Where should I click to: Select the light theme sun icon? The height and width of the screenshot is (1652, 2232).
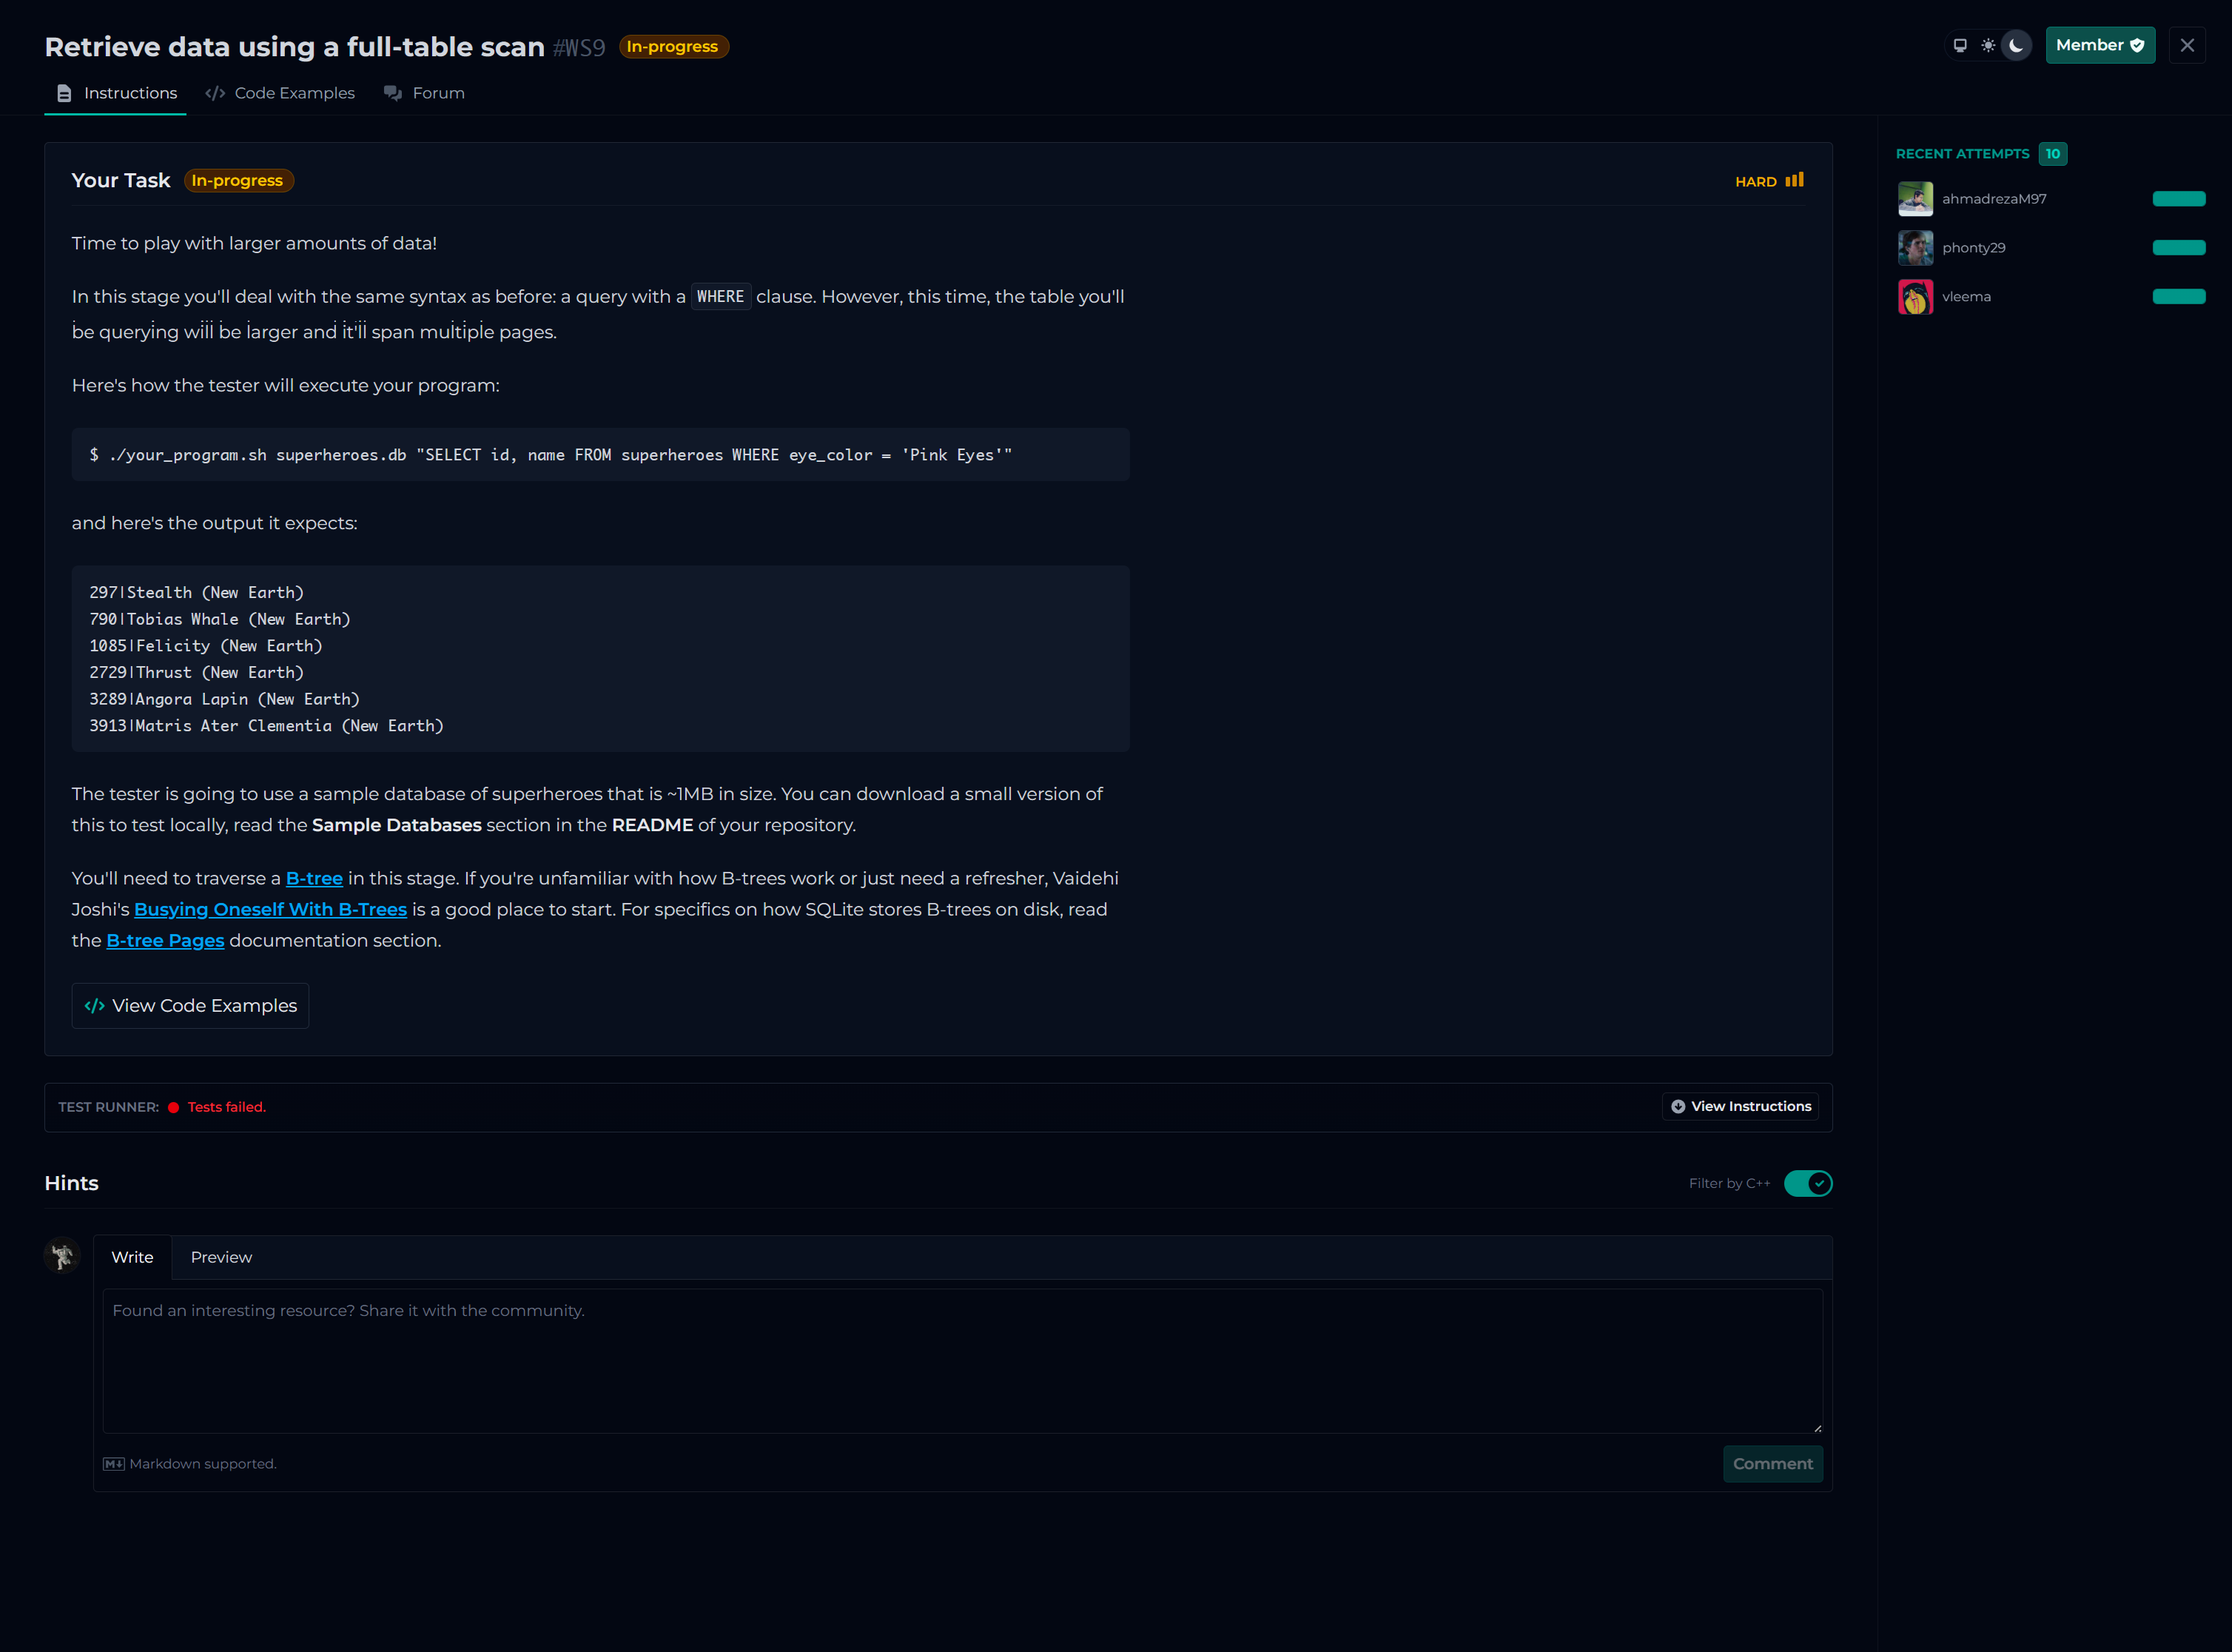[x=1988, y=45]
